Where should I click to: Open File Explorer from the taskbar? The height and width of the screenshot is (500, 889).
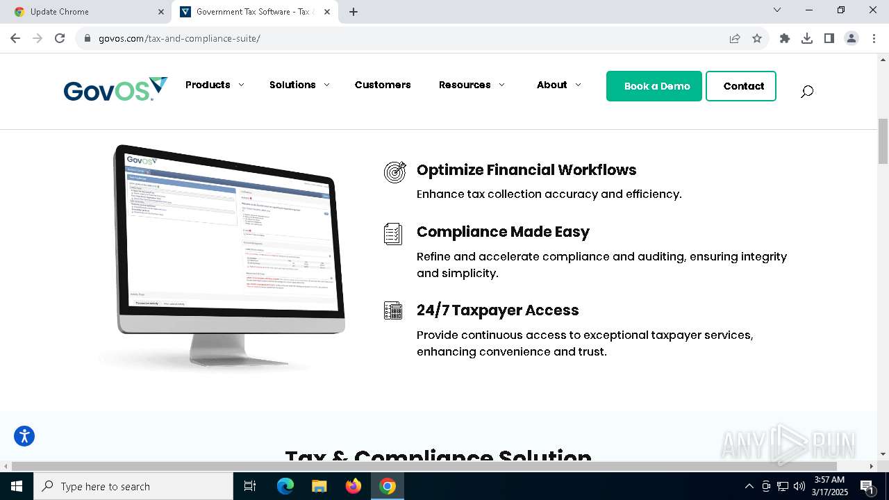click(319, 486)
